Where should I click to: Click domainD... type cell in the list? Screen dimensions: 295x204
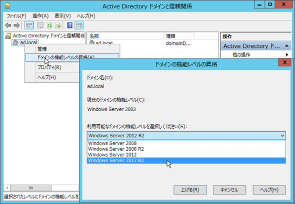point(178,43)
